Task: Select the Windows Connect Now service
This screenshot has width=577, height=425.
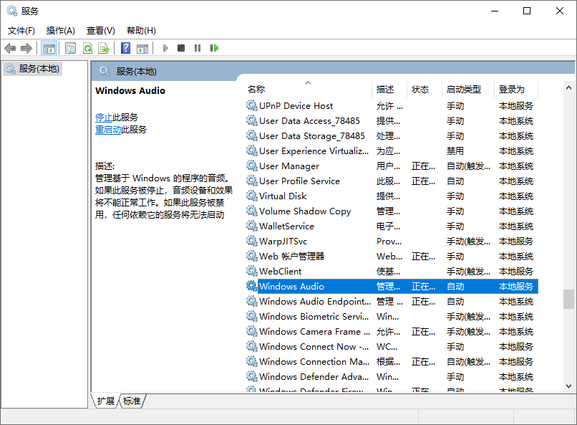Action: pos(392,347)
